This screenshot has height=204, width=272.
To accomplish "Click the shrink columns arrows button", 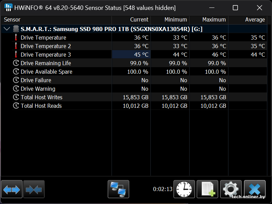I will (x=34, y=189).
